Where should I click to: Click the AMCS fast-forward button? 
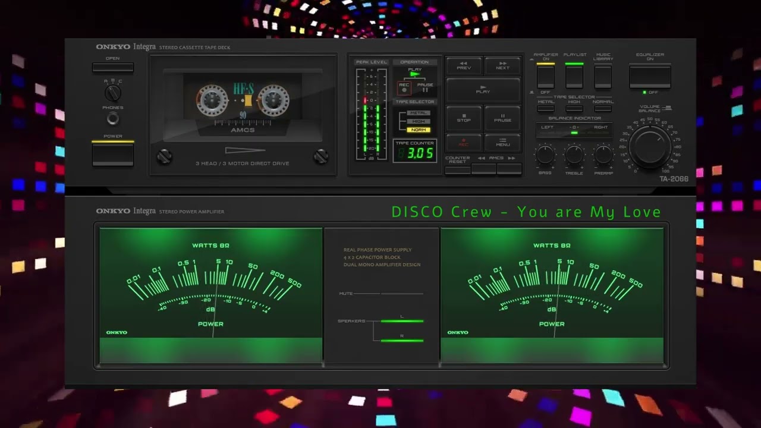509,169
